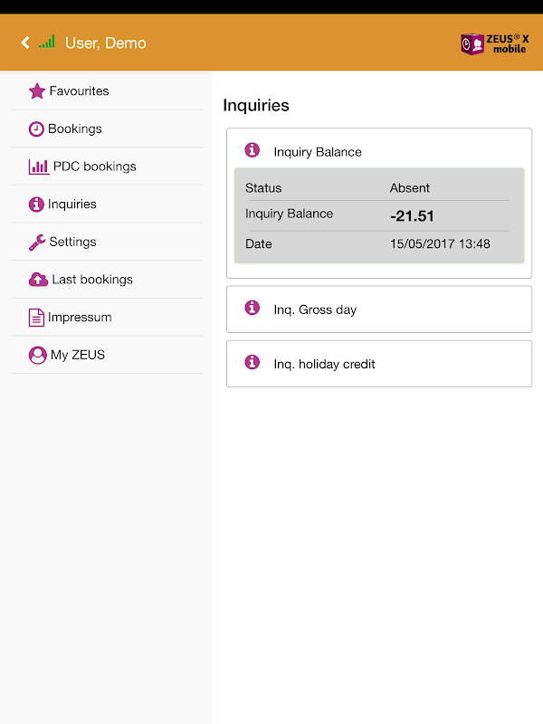Screen dimensions: 543x724
Task: Collapse the Inquiry Balance panel
Action: click(x=317, y=152)
